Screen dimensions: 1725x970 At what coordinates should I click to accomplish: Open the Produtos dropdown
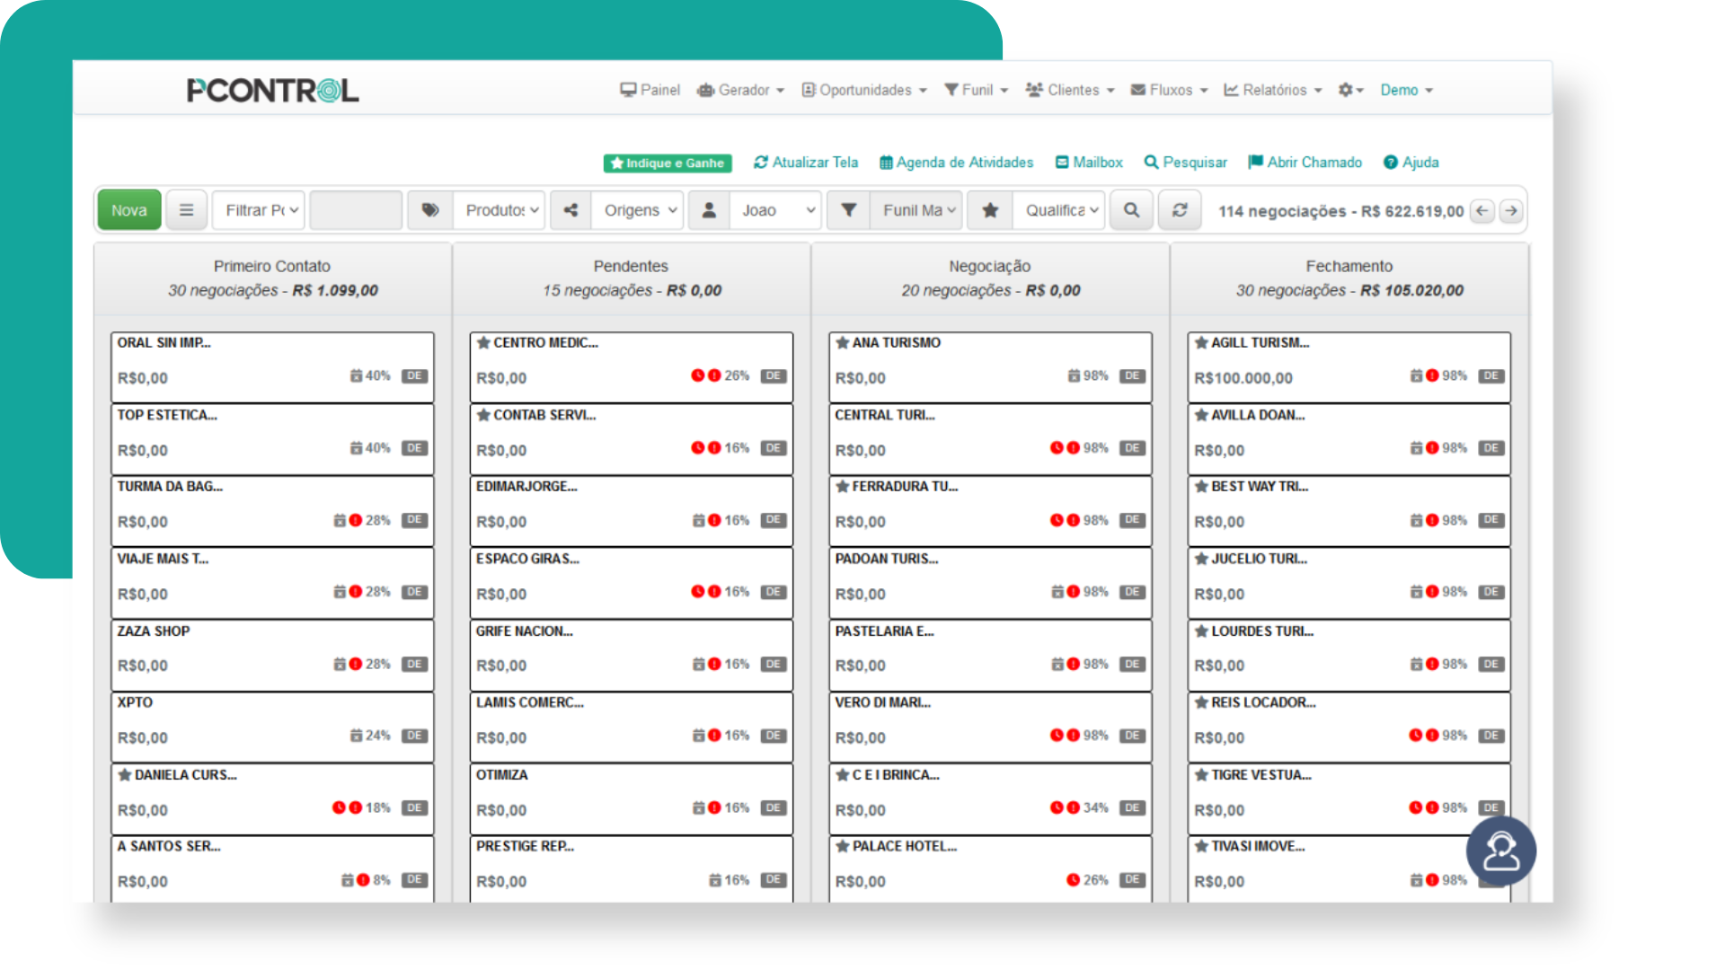point(499,209)
